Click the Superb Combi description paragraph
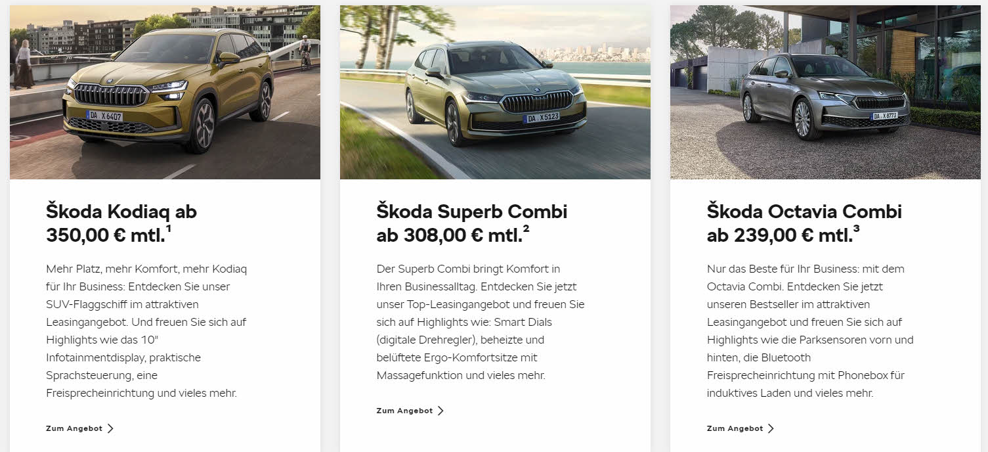 click(480, 322)
